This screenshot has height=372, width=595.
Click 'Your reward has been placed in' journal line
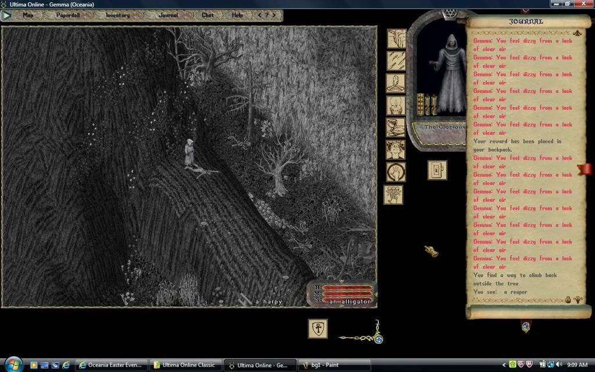click(x=517, y=141)
